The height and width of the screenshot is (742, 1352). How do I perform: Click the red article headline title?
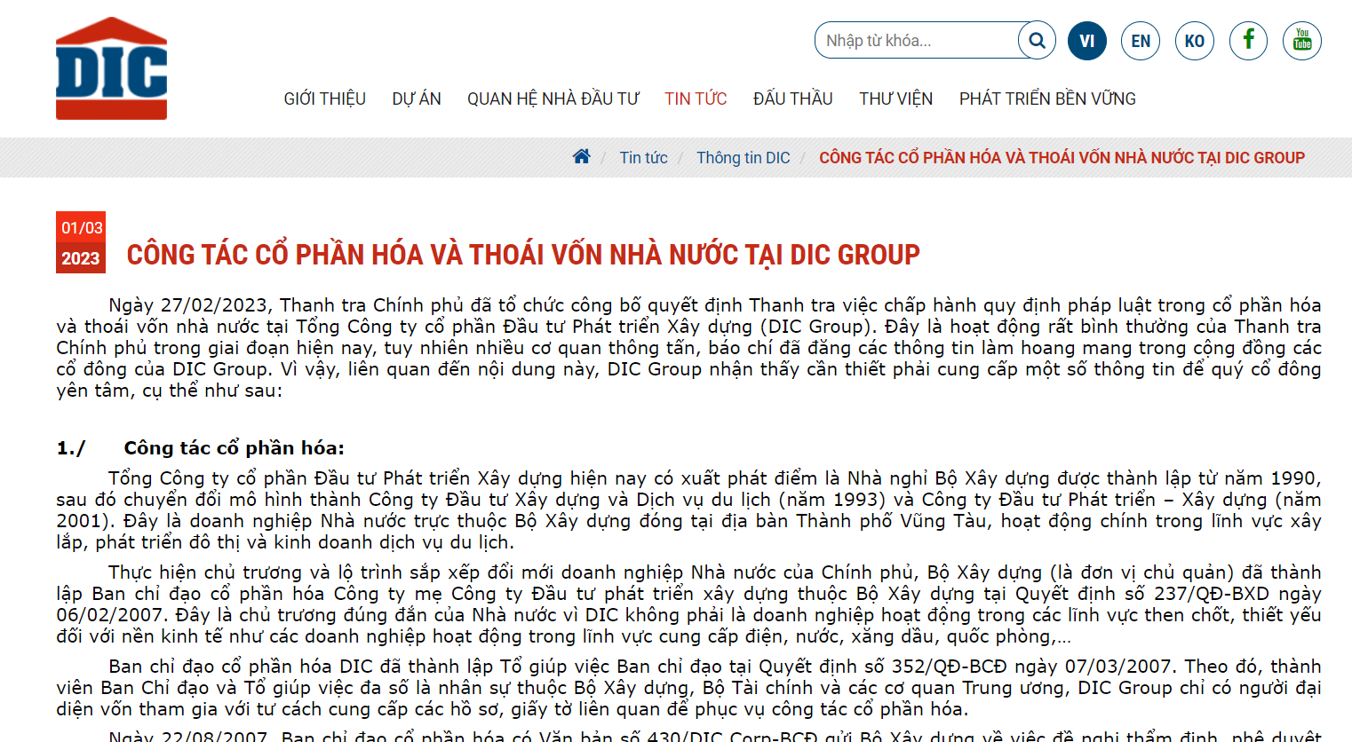point(522,255)
